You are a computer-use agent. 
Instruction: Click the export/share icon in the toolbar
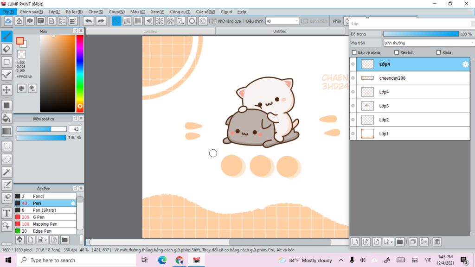pyautogui.click(x=19, y=21)
